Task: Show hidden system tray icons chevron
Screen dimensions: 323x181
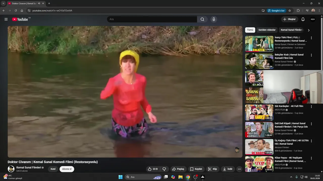Action: (x=291, y=177)
